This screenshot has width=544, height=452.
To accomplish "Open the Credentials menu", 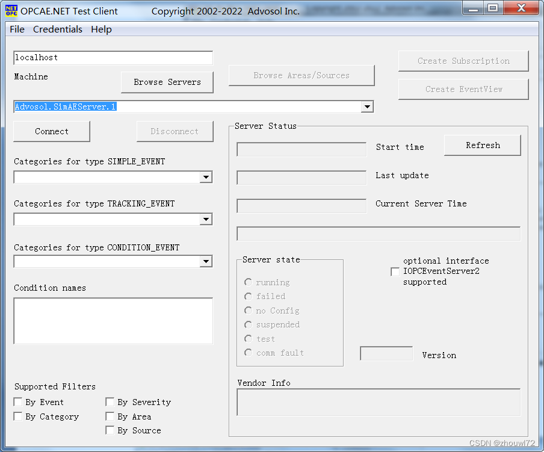I will click(58, 29).
